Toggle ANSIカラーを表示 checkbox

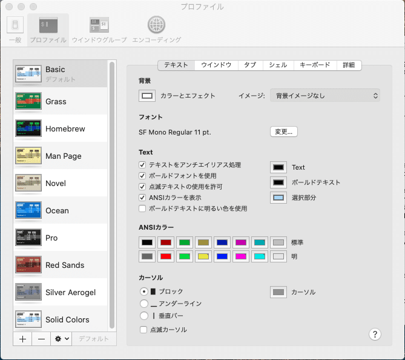[142, 198]
